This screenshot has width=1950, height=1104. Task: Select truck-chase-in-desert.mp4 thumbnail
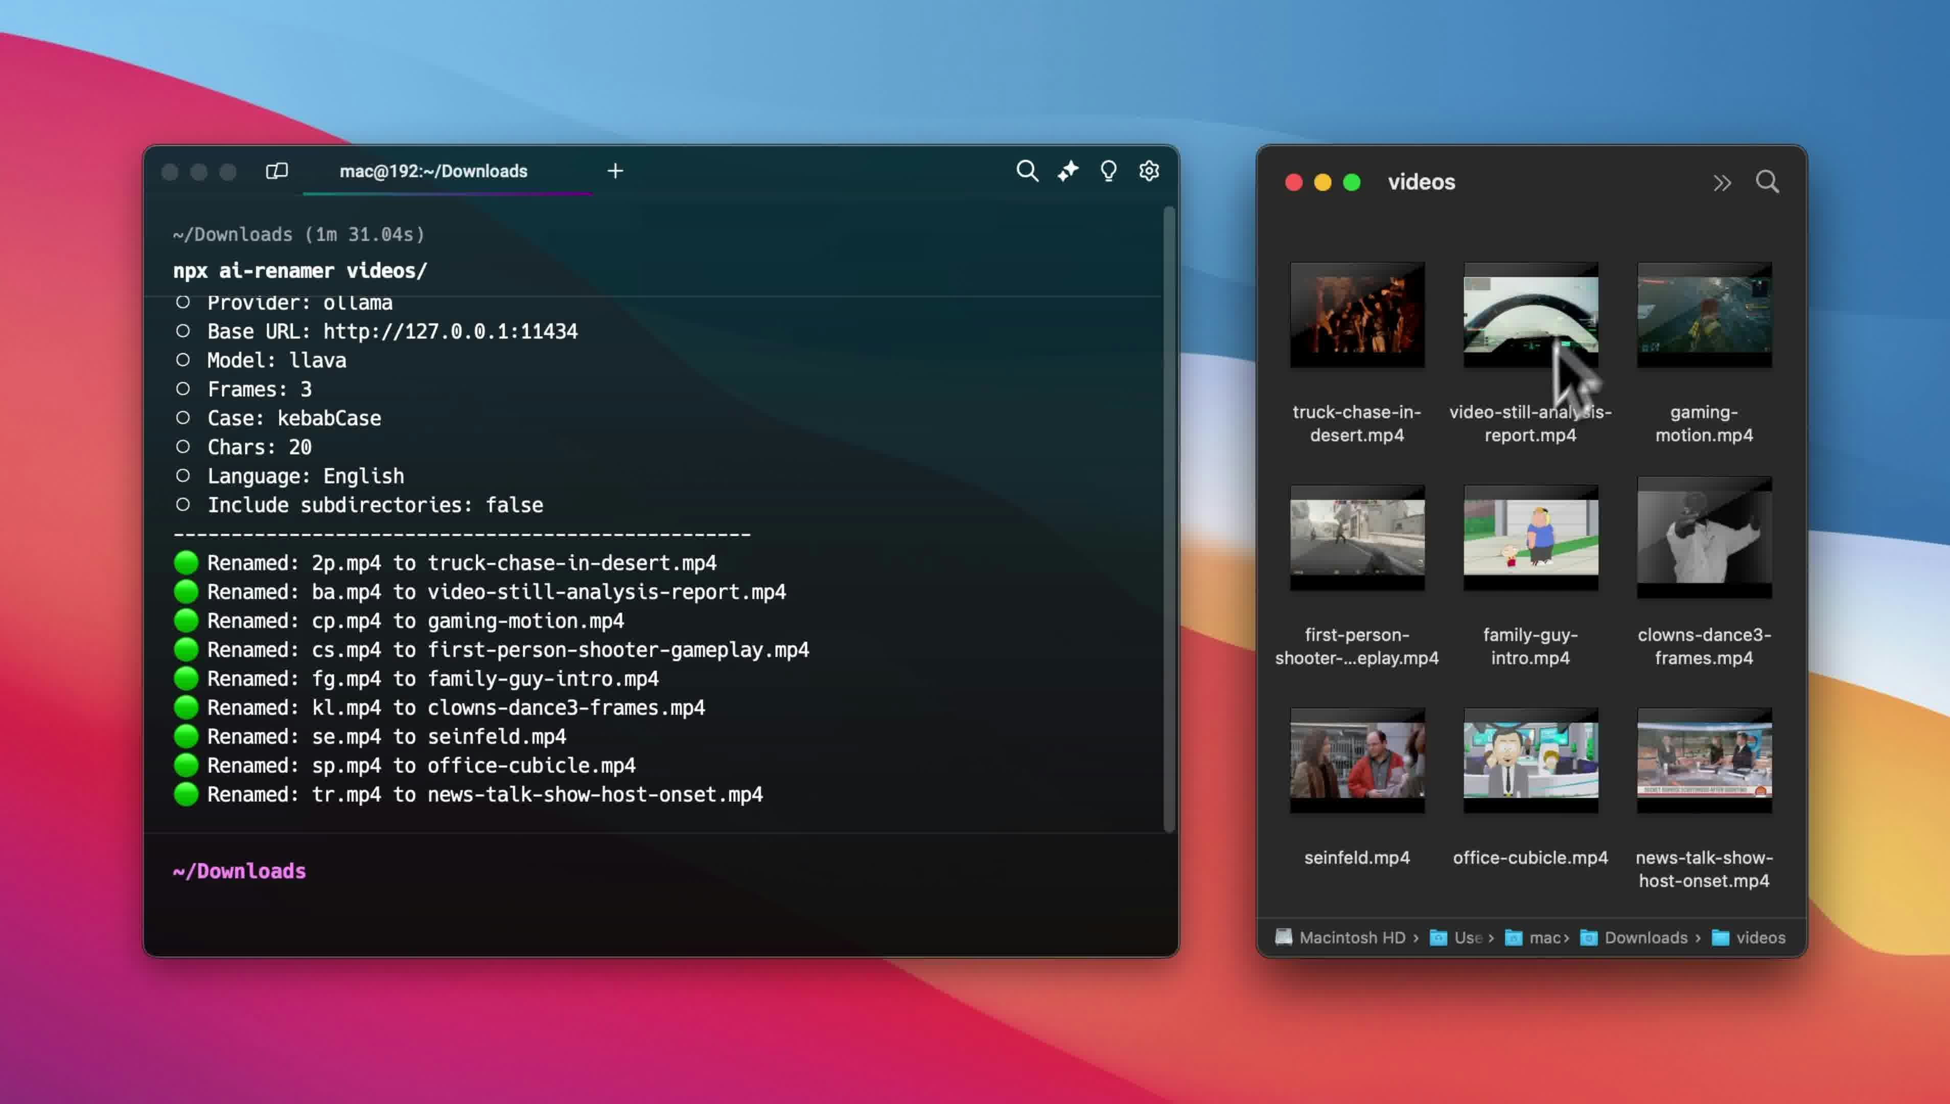(1357, 315)
